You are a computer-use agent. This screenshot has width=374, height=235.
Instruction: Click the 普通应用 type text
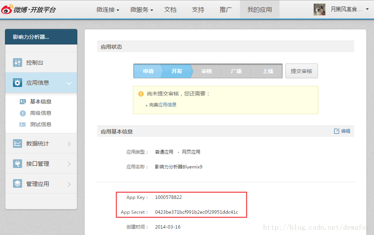[164, 152]
